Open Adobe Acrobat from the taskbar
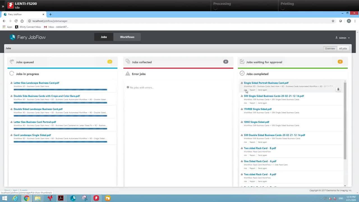Image resolution: width=359 pixels, height=202 pixels. point(61,198)
